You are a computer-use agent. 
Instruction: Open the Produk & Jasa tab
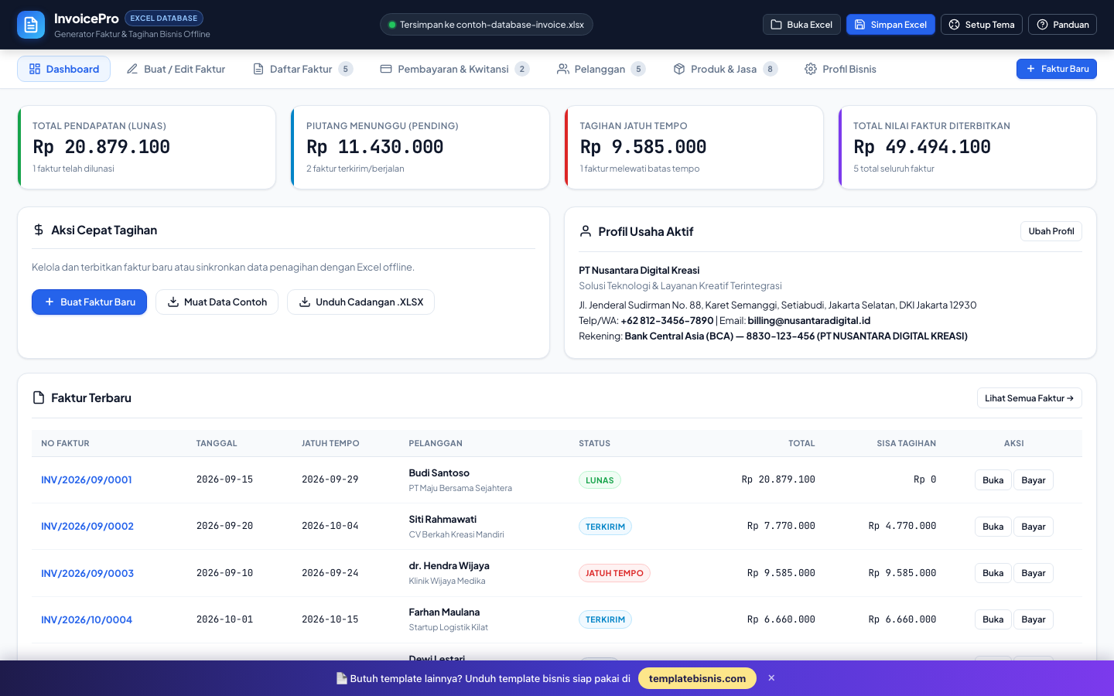725,69
